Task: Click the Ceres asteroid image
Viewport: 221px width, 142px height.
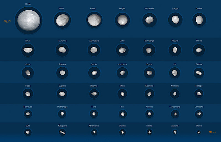Action: click(x=29, y=20)
